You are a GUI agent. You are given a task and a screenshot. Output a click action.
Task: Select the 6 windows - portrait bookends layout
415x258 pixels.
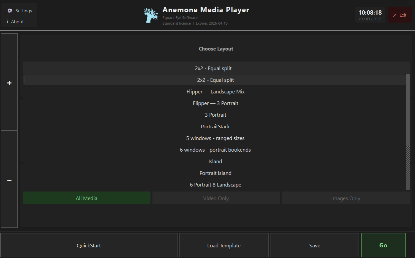tap(216, 150)
